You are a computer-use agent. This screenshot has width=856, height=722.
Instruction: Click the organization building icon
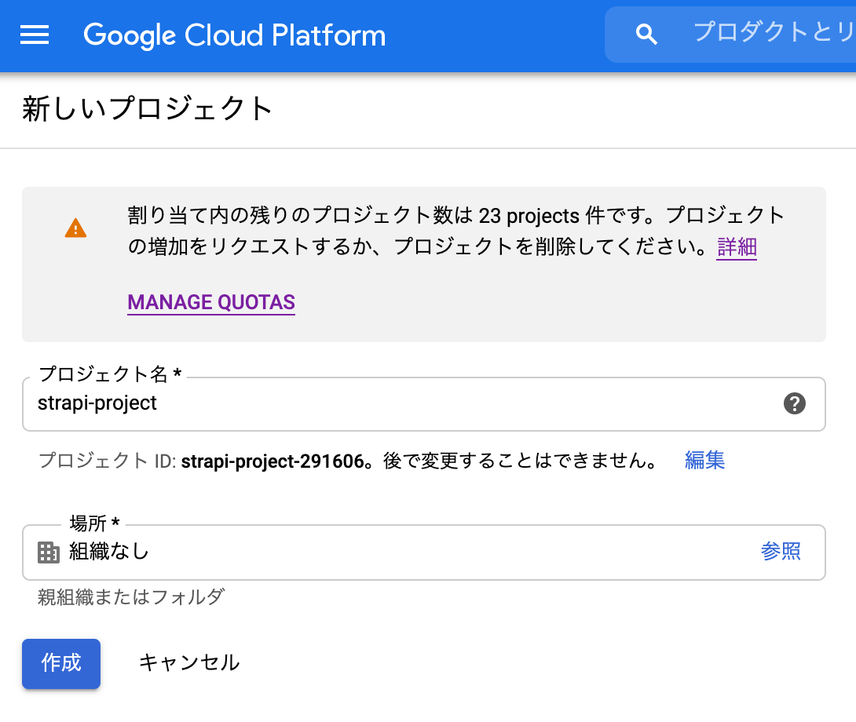[x=49, y=552]
